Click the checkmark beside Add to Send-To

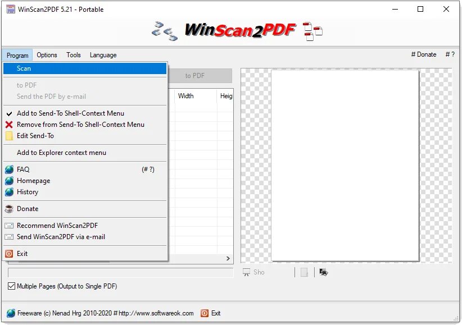(9, 113)
